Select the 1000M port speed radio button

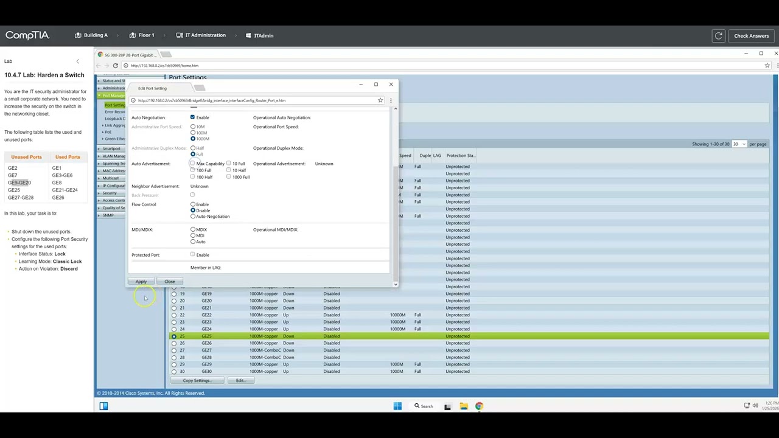tap(193, 139)
